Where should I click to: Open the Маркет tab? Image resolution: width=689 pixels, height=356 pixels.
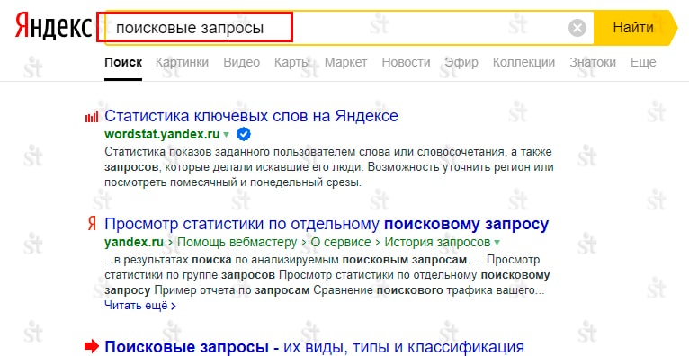[345, 62]
